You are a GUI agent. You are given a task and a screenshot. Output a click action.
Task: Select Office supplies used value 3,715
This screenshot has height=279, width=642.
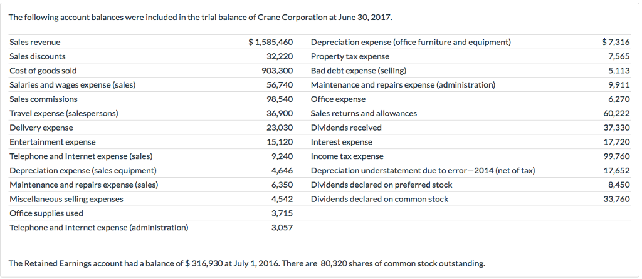282,213
